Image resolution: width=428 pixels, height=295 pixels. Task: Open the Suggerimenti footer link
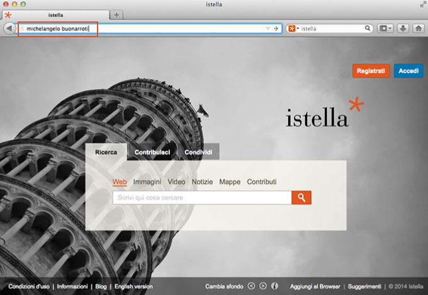(364, 286)
